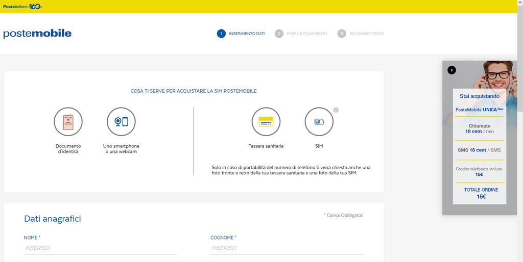This screenshot has width=523, height=262.
Task: Focus the NOME input field
Action: pyautogui.click(x=100, y=248)
